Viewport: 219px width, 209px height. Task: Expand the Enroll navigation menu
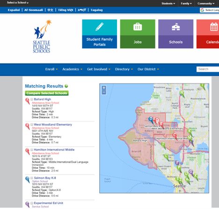coord(51,69)
